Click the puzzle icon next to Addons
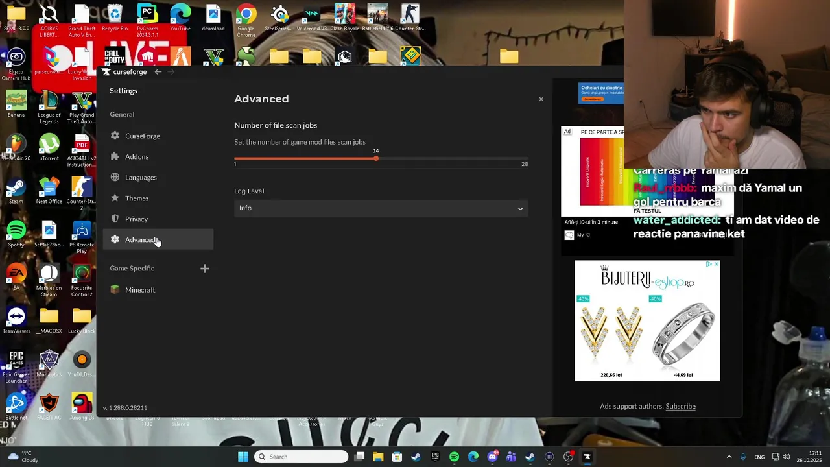This screenshot has width=830, height=467. [115, 156]
